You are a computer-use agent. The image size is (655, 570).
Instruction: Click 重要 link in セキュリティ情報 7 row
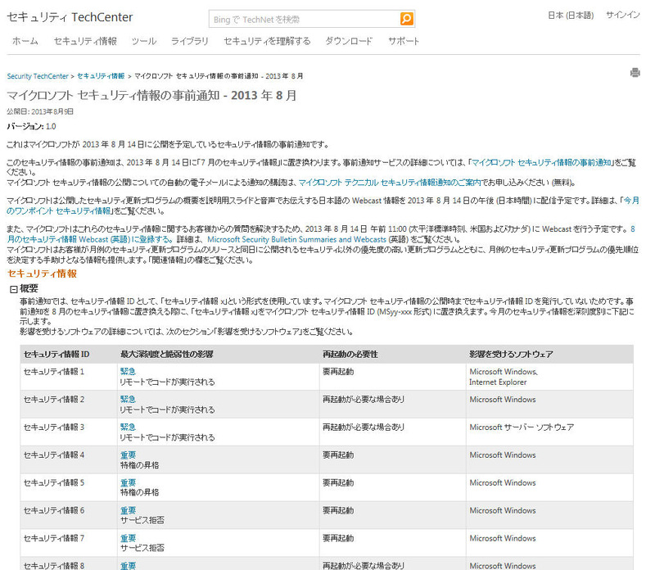[x=128, y=539]
